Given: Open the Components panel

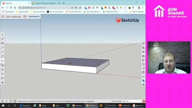Looking at the screenshot, I should (x=143, y=56).
